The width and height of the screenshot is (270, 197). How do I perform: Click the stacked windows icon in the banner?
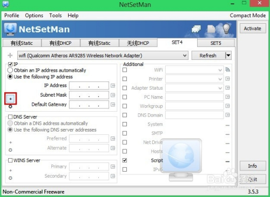point(196,29)
